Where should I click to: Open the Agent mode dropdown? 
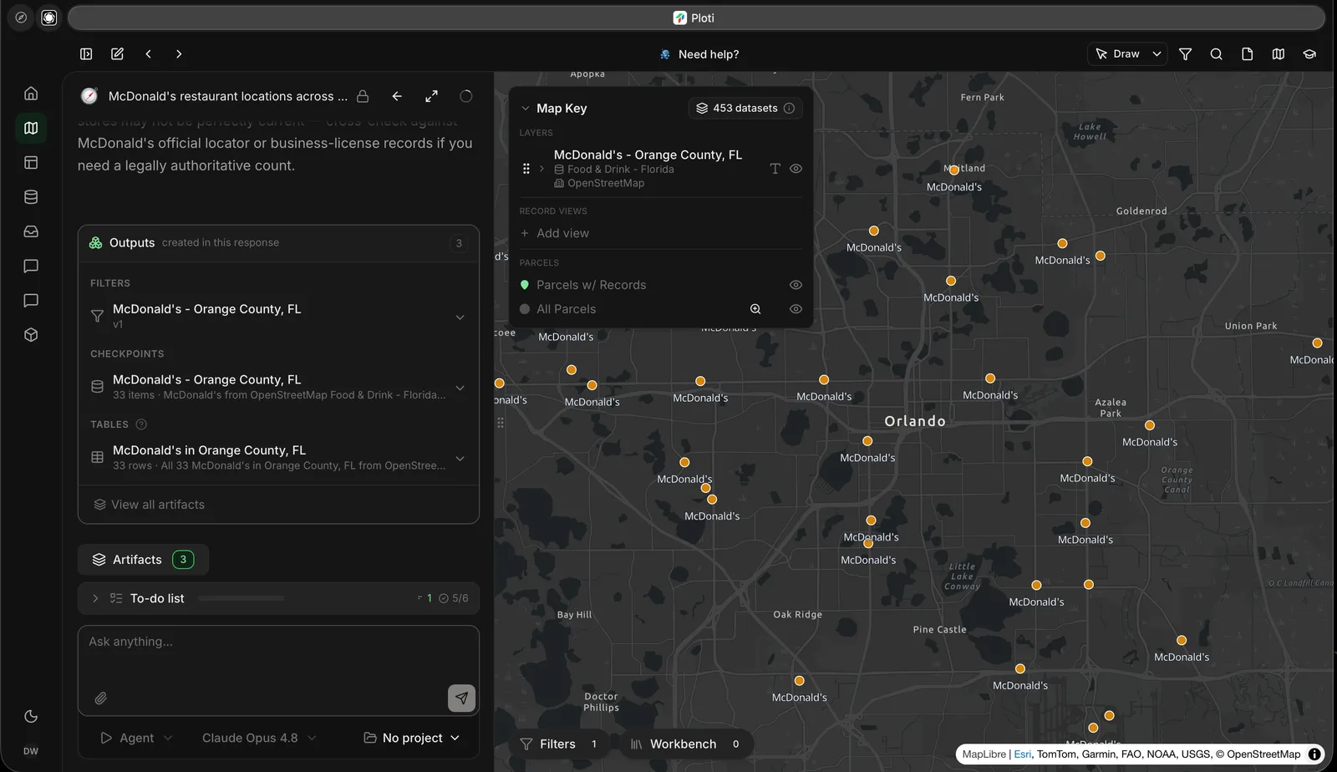tap(136, 738)
